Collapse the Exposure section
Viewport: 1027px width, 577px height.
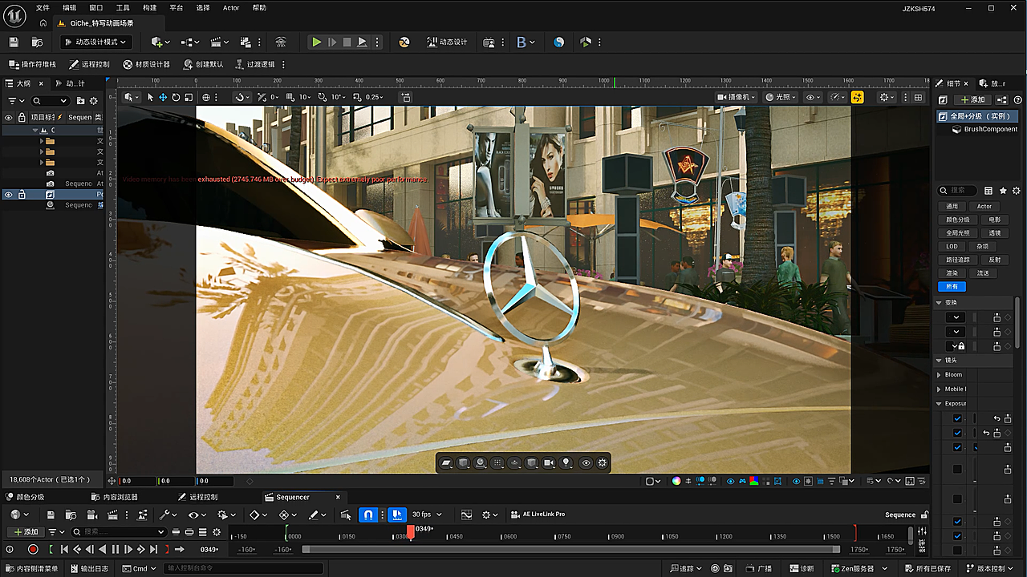click(940, 403)
